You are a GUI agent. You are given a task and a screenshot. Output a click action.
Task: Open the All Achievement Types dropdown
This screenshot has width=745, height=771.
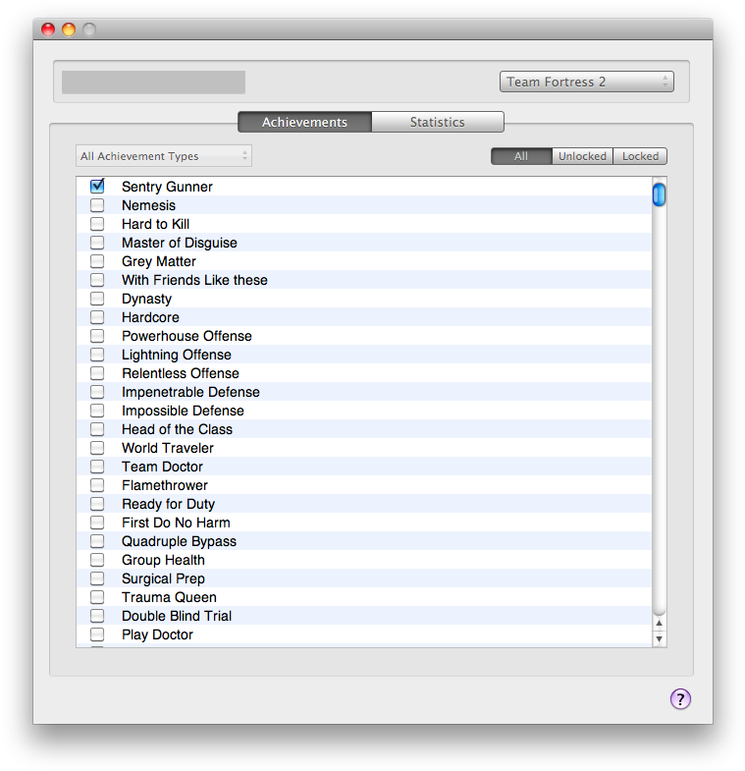pyautogui.click(x=164, y=156)
